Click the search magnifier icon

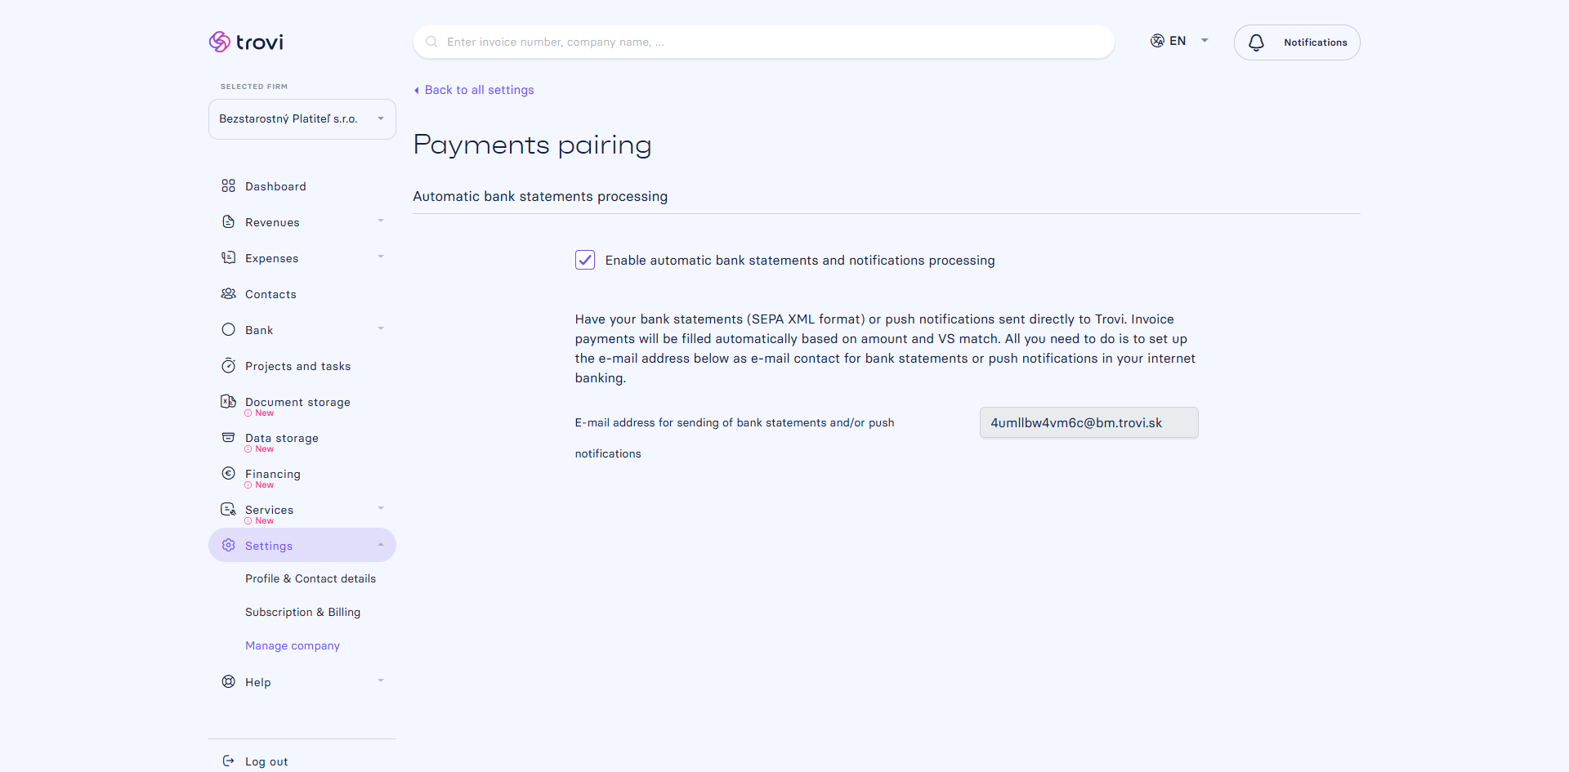[x=431, y=42]
